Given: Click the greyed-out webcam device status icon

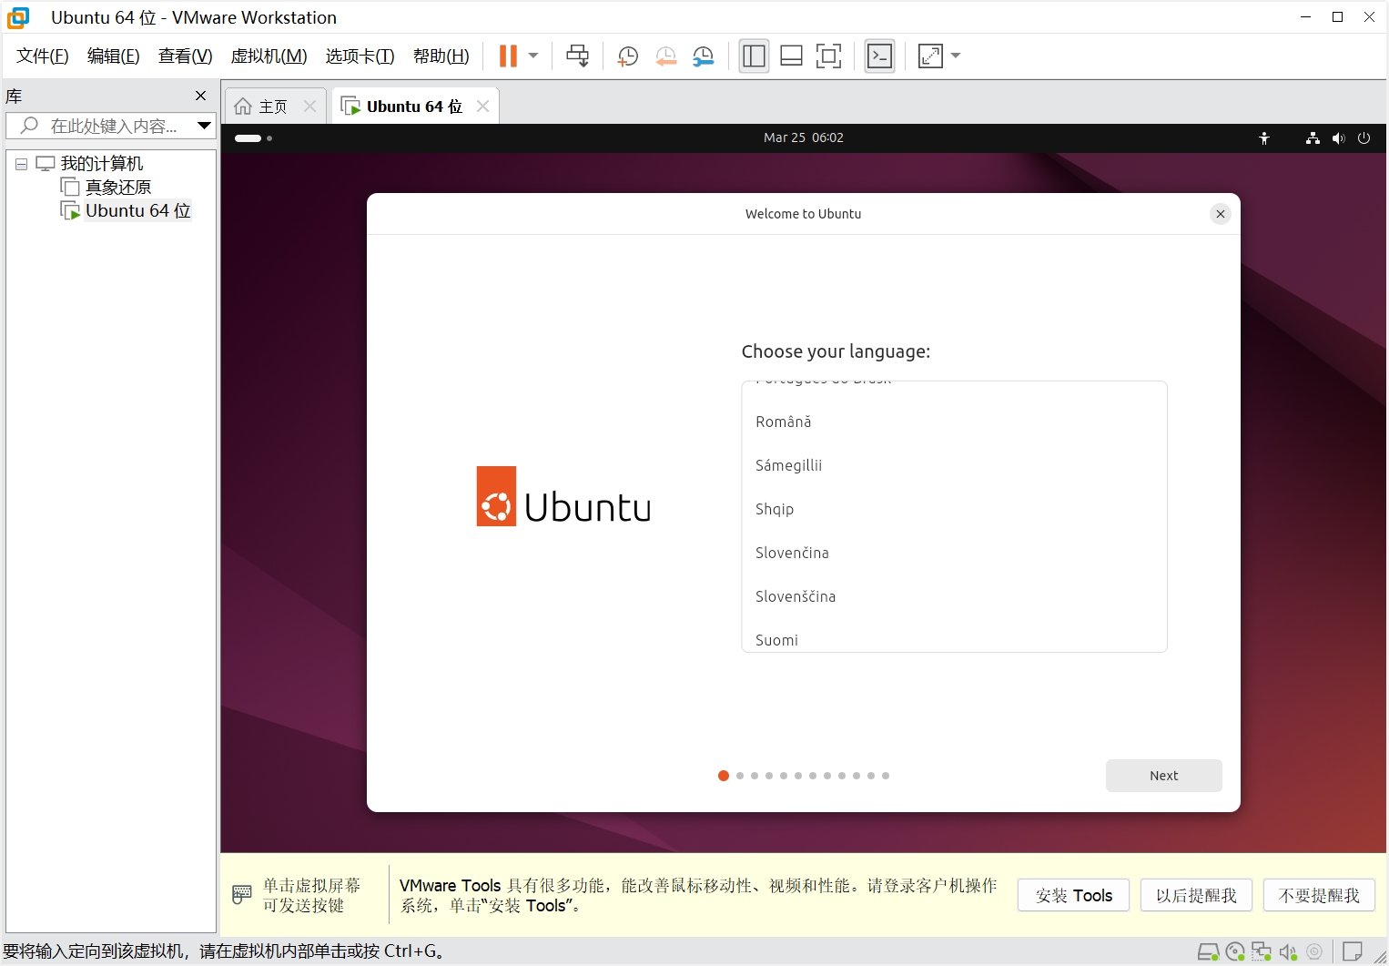Looking at the screenshot, I should click(x=1314, y=952).
